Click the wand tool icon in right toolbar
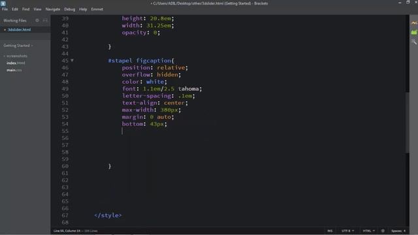The width and height of the screenshot is (418, 235). [413, 42]
